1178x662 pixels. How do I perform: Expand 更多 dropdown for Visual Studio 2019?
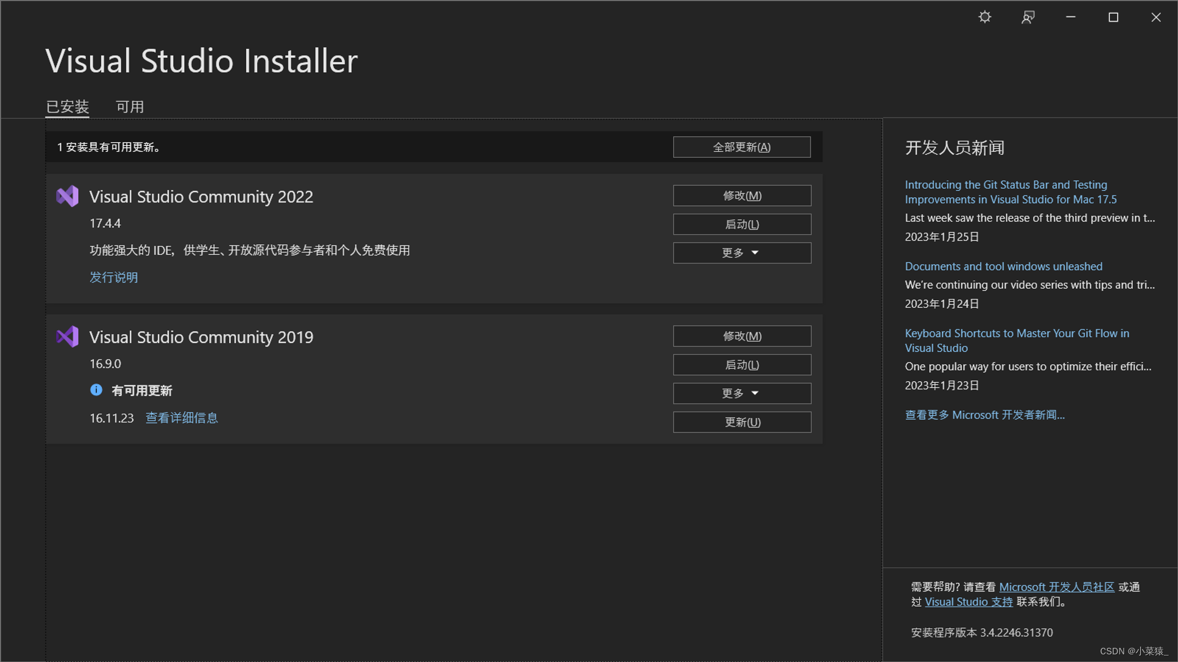pos(742,393)
